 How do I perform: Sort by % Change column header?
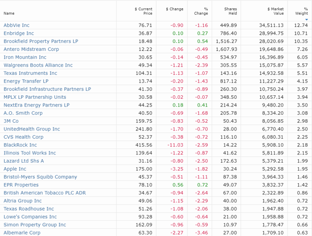click(201, 11)
